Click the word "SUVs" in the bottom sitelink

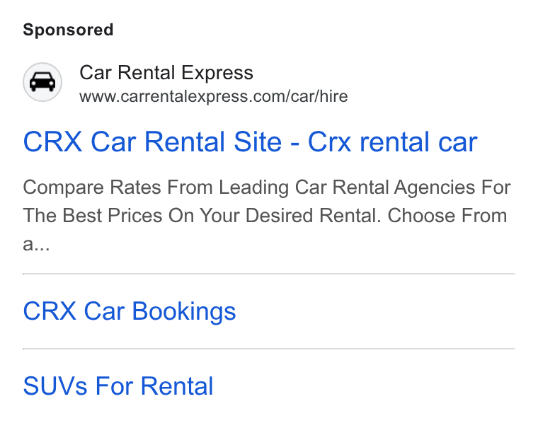(x=55, y=386)
